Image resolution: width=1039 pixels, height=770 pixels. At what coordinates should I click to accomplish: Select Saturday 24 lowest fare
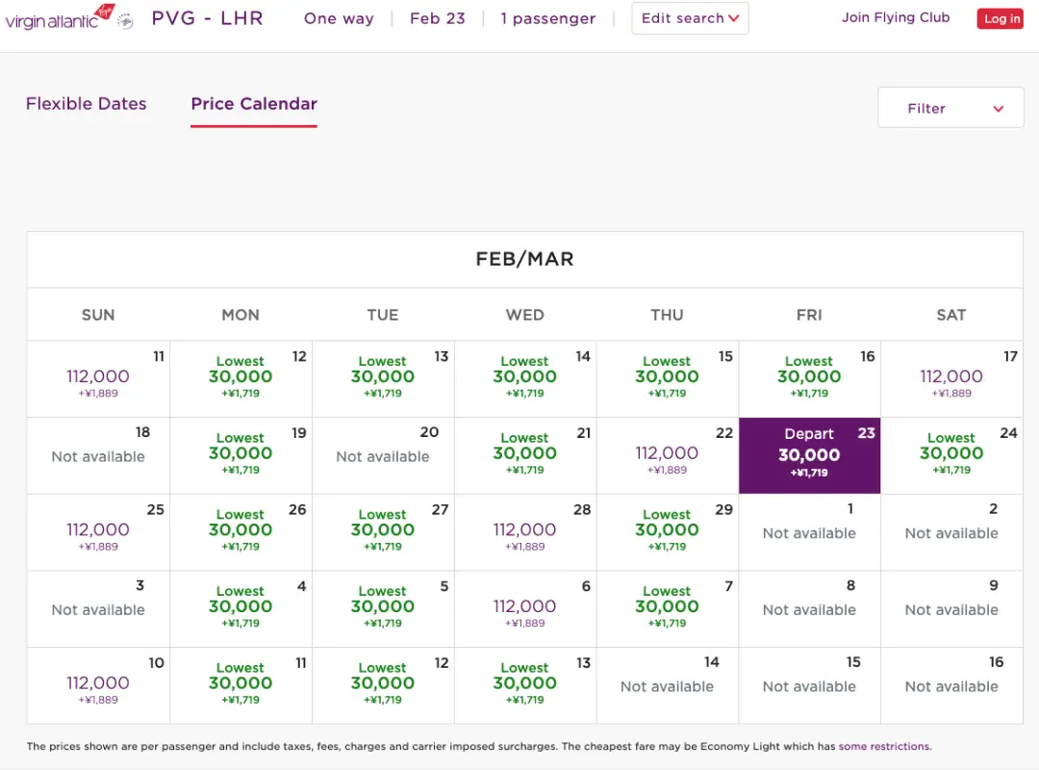click(950, 454)
